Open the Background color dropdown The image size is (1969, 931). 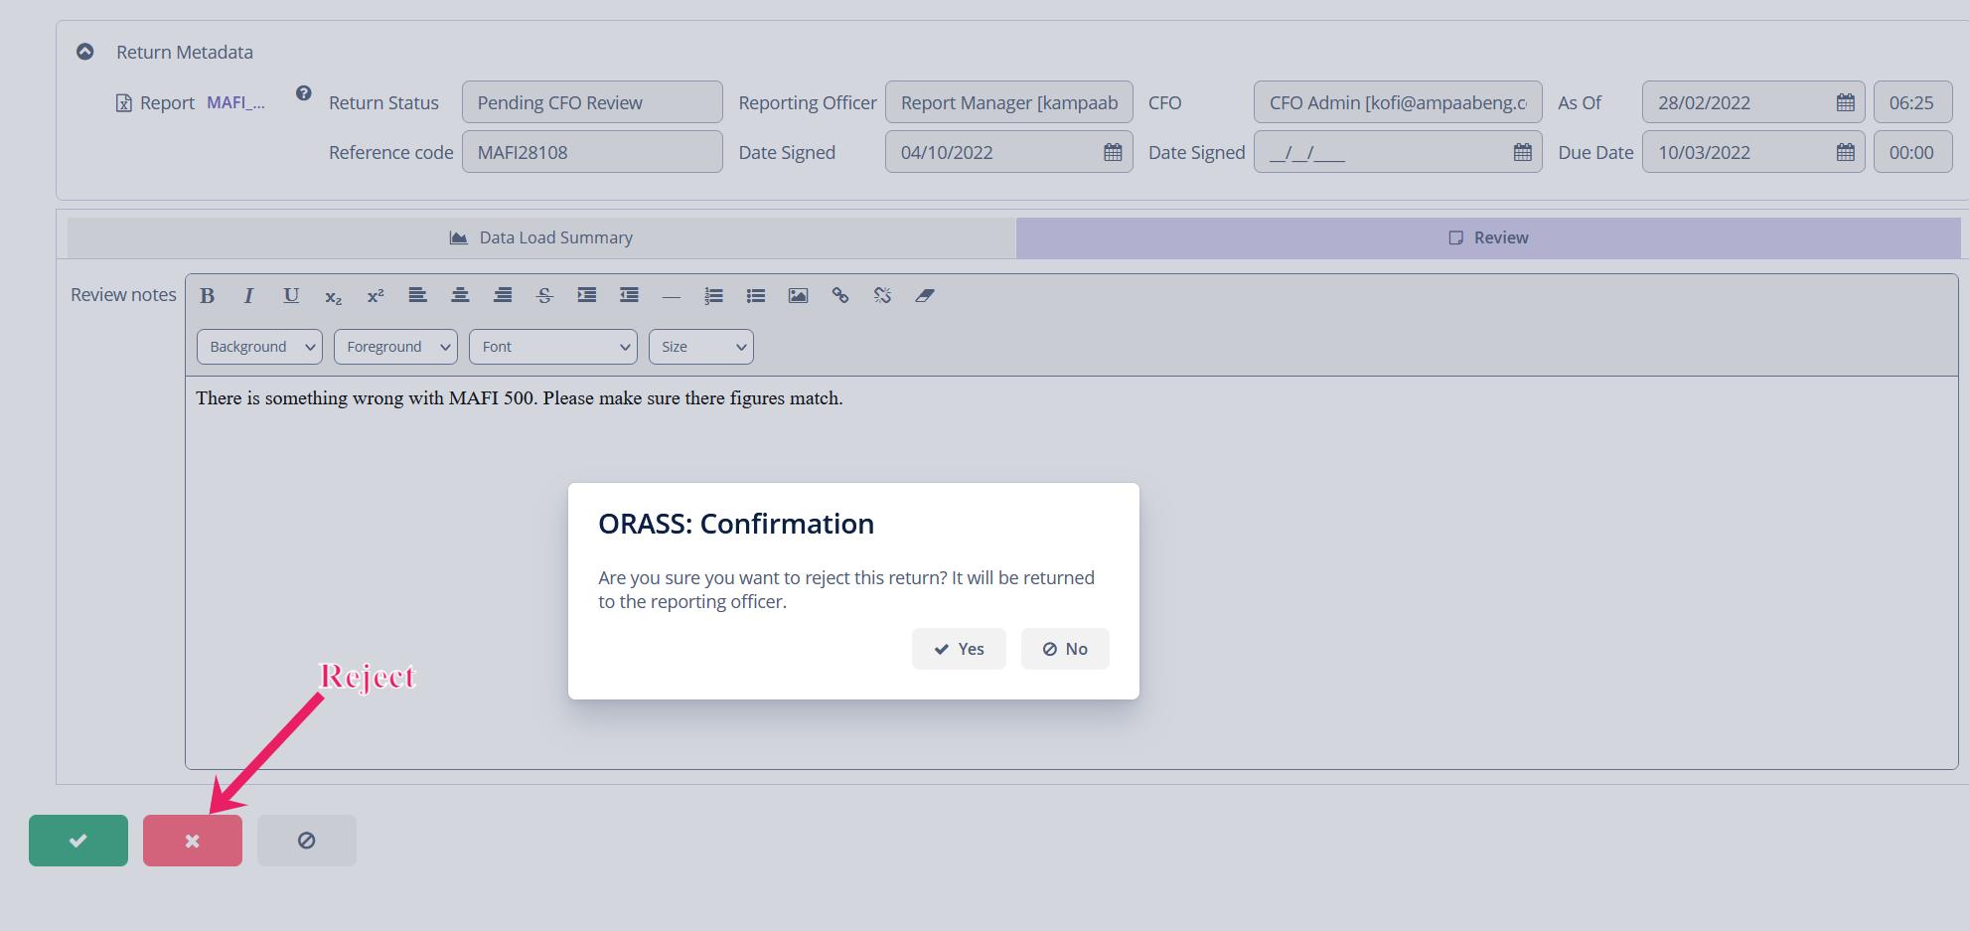[x=259, y=347]
